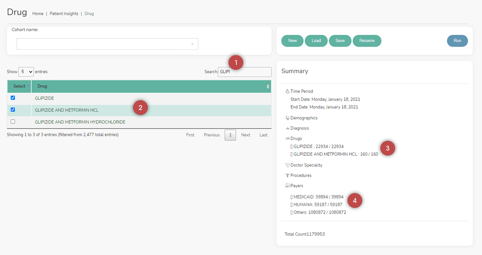Click the Demographics icon in Summary
Viewport: 482px width, 255px height.
(x=287, y=118)
